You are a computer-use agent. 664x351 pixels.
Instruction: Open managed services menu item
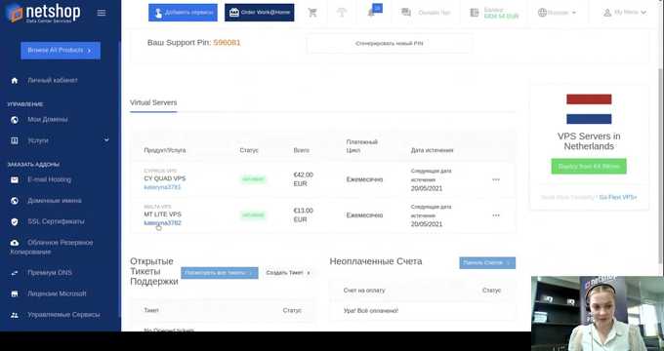click(x=63, y=315)
